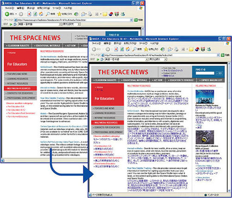Open View menu in front window
The width and height of the screenshot is (232, 198).
pyautogui.click(x=117, y=43)
